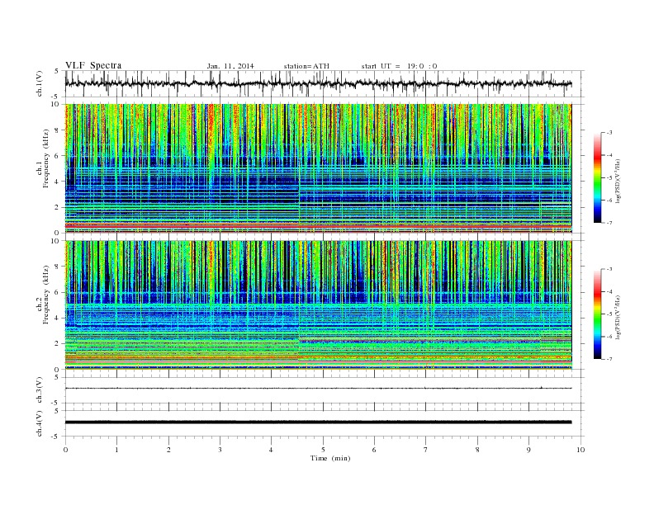Click the 2 kHz tick of ch.1 spectrogram

pos(58,207)
